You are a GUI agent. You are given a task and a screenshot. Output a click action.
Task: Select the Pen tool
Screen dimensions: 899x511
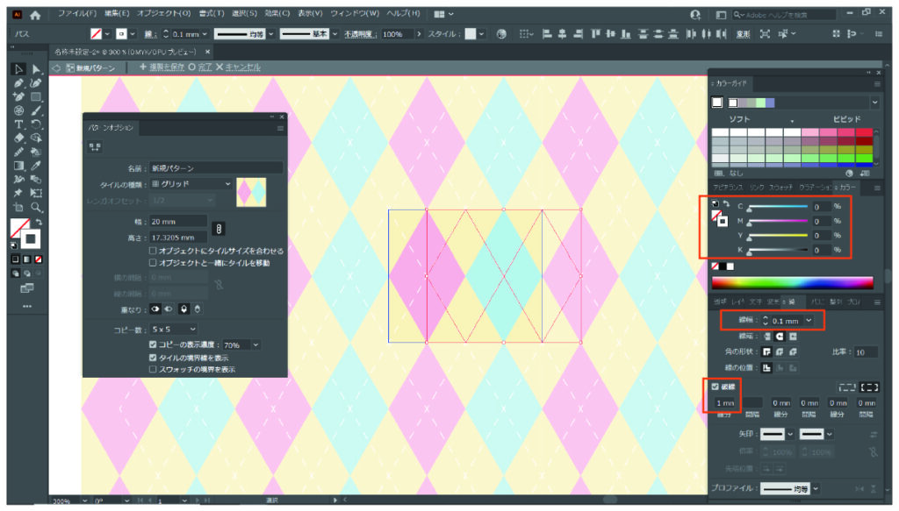pyautogui.click(x=18, y=83)
